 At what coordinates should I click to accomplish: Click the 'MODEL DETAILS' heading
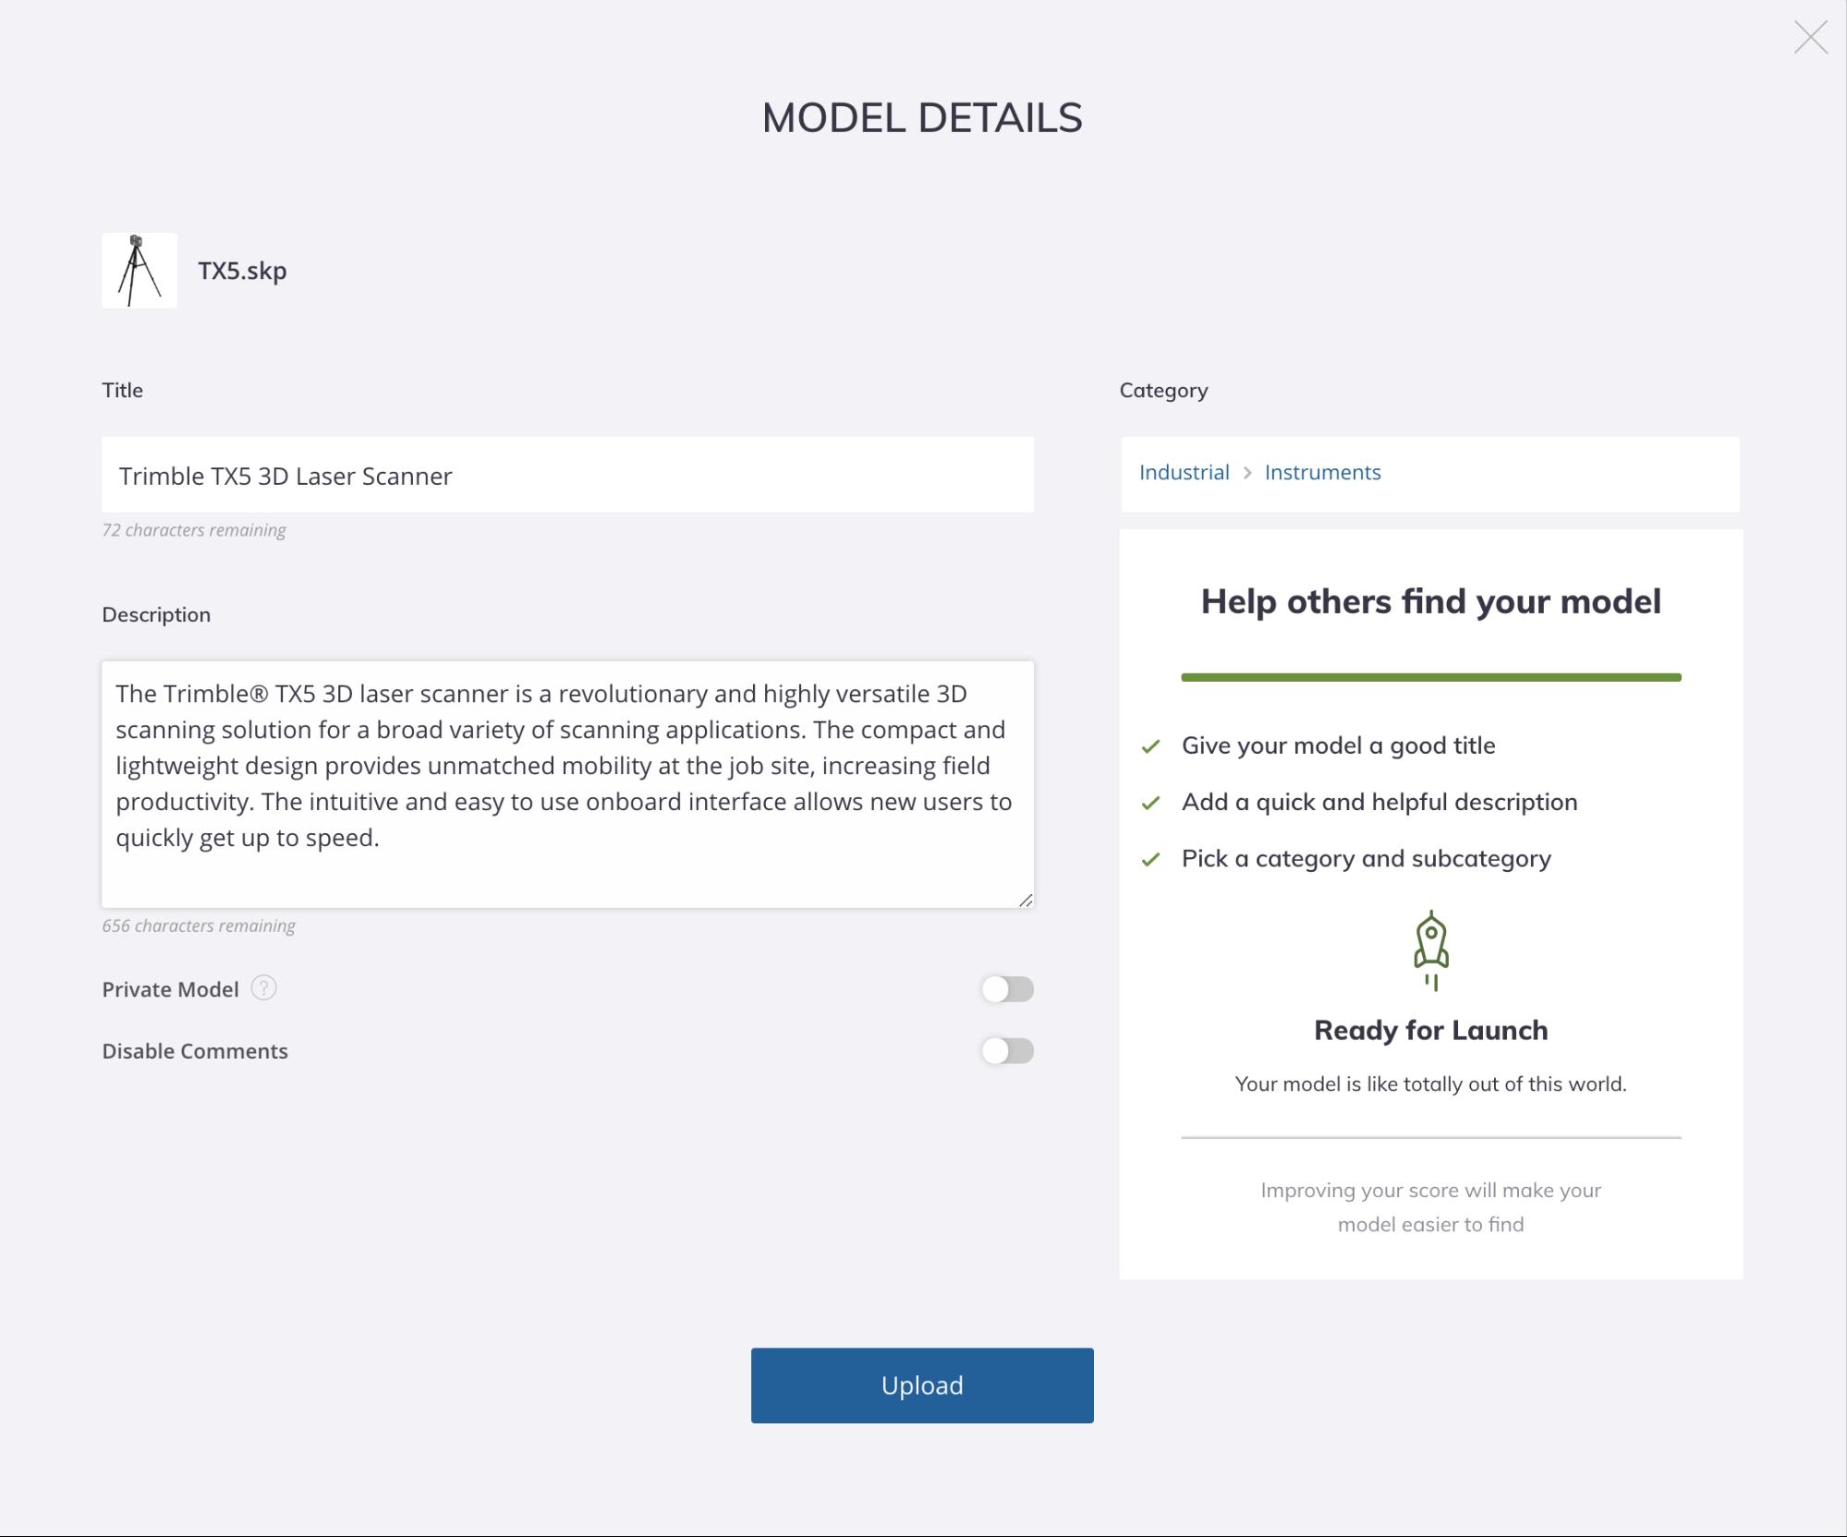[922, 117]
